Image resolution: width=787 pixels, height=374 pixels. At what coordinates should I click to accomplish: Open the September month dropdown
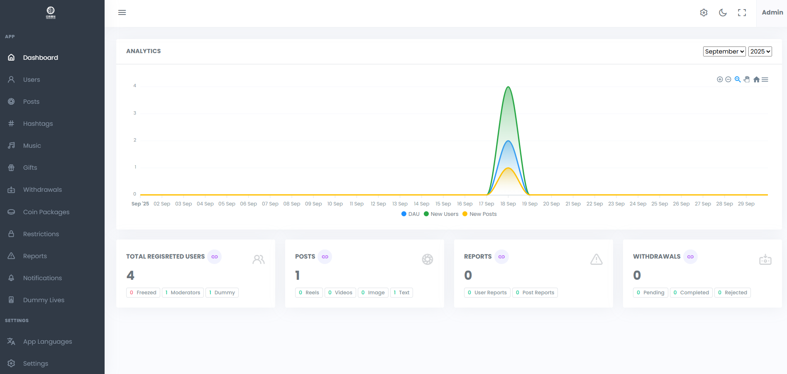(724, 51)
